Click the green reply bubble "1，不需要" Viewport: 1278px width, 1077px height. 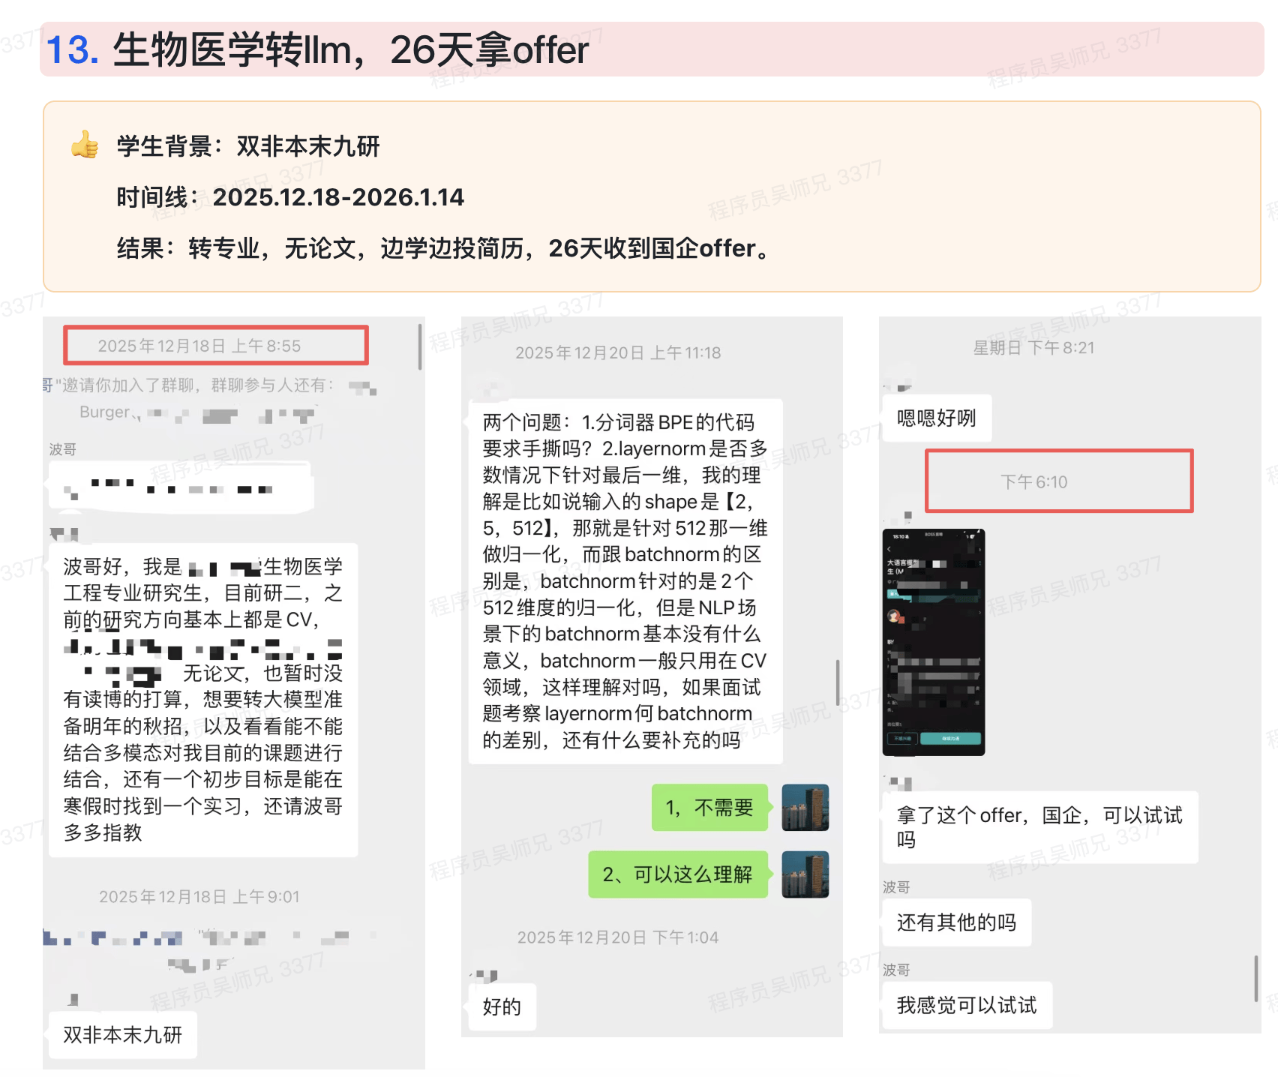pos(709,807)
